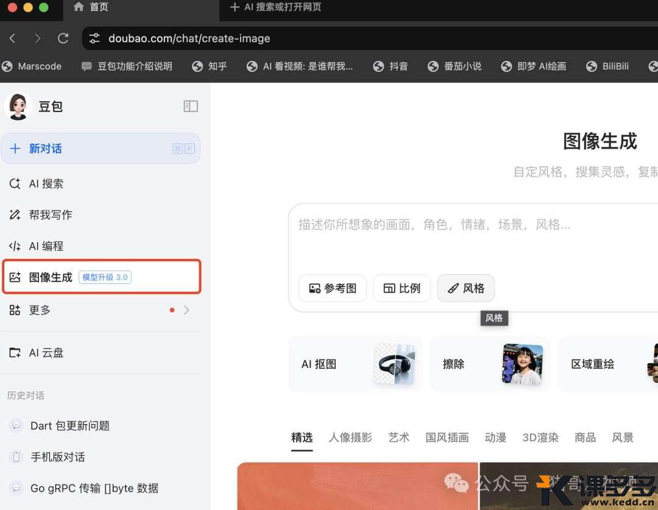This screenshot has height=510, width=658.
Task: Open the 风格 style picker
Action: click(x=466, y=288)
